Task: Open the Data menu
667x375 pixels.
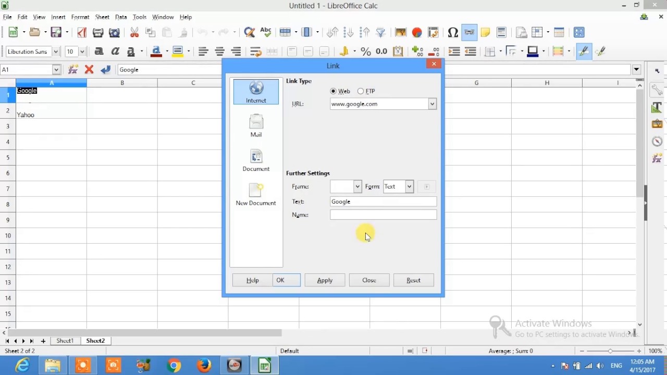Action: (121, 17)
